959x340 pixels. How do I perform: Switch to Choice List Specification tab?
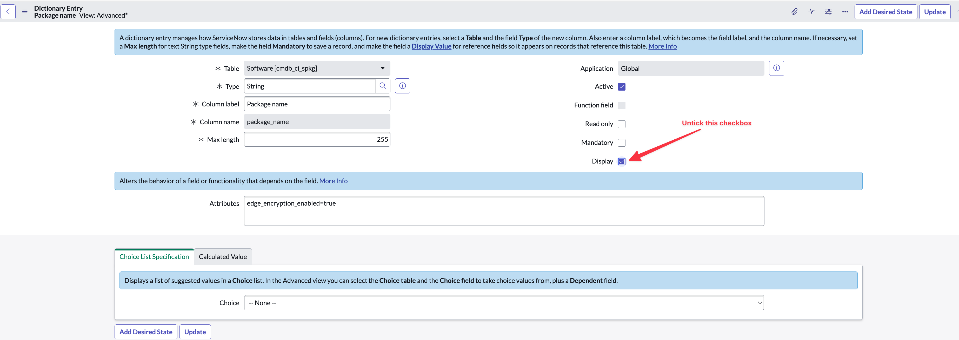(x=154, y=257)
